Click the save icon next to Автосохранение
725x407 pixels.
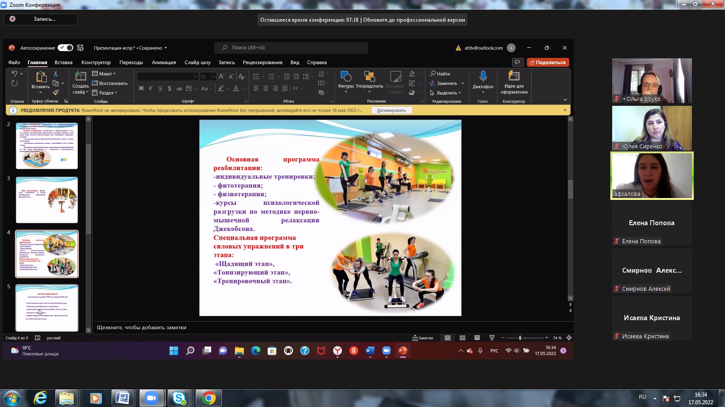point(81,48)
